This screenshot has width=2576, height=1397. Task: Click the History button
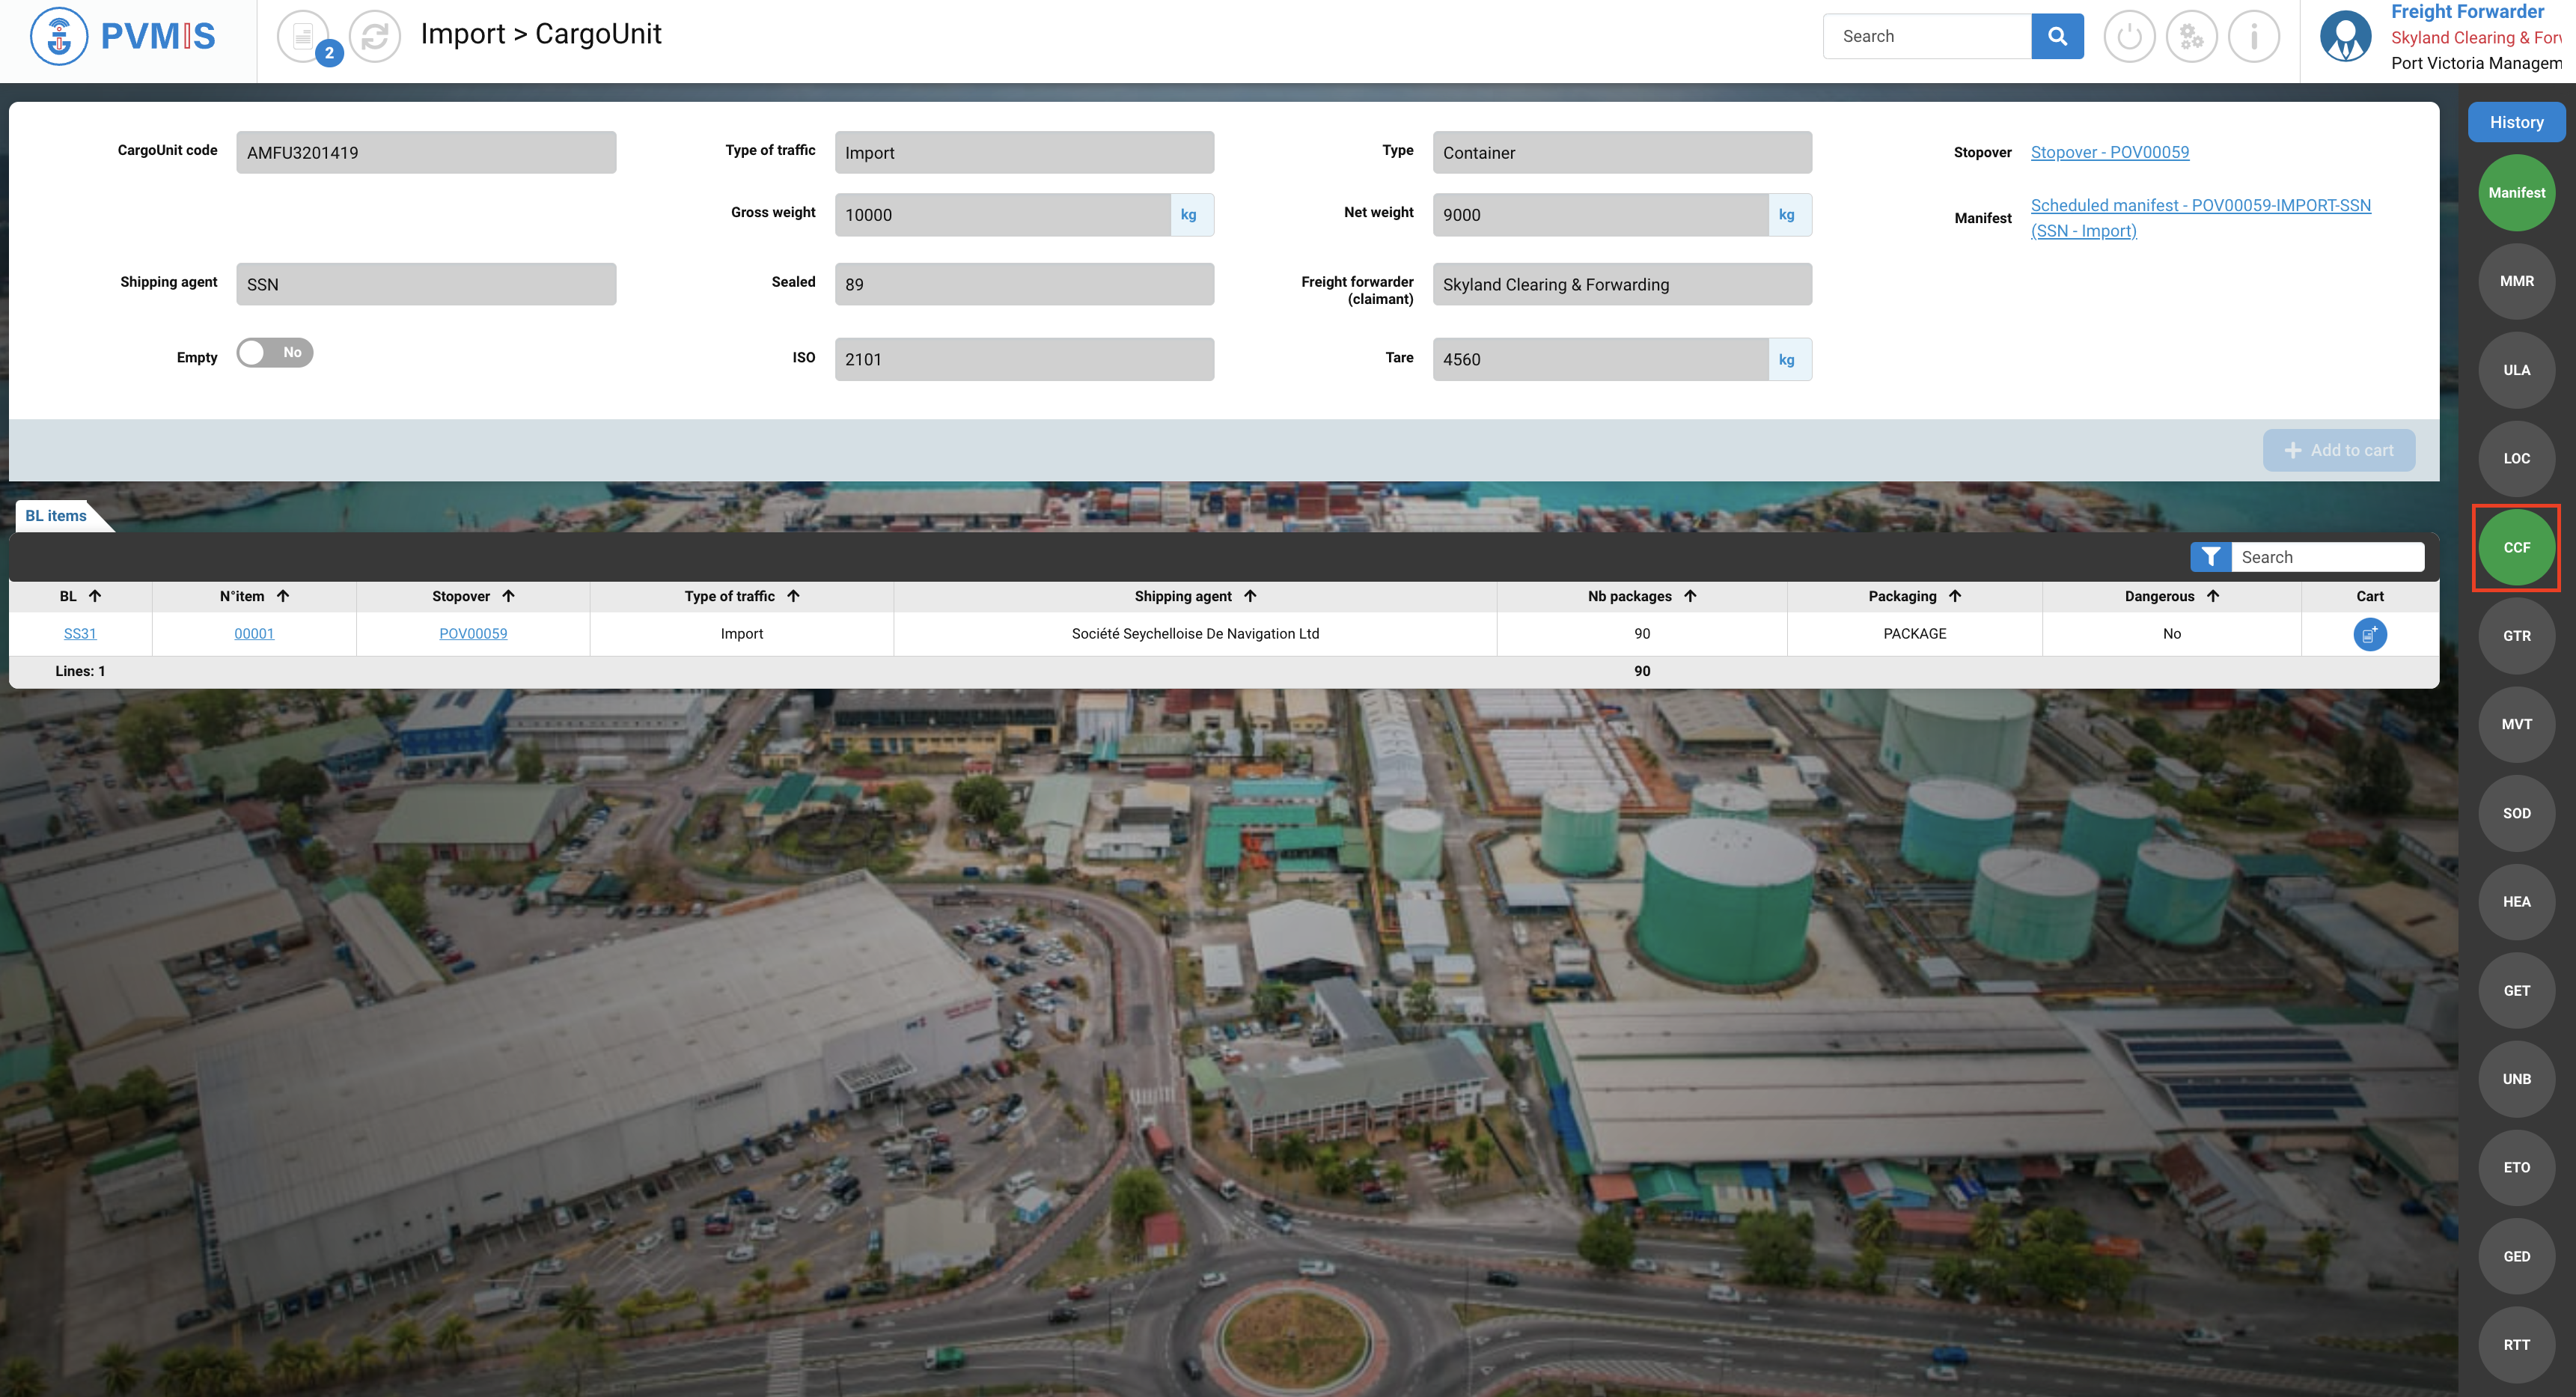[2516, 122]
